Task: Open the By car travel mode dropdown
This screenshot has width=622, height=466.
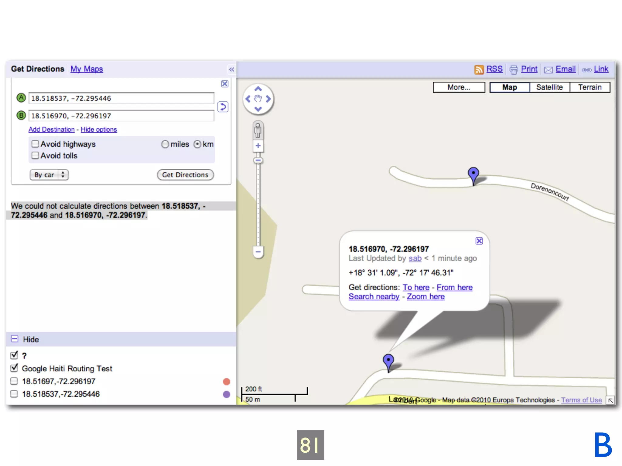Action: [x=49, y=175]
